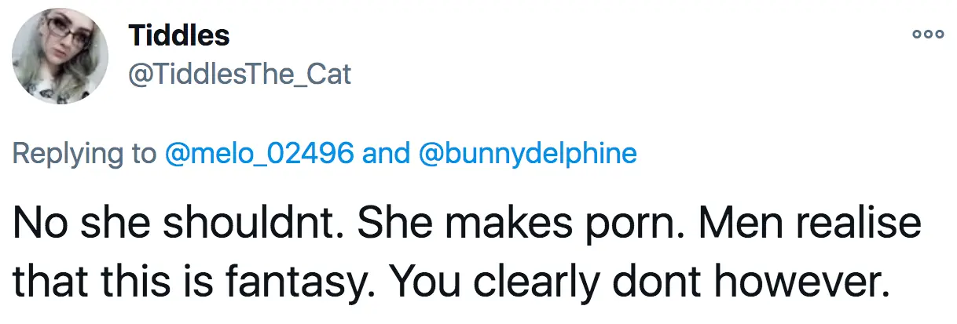957x324 pixels.
Task: Go to melo_02496's profile from the reply line
Action: pyautogui.click(x=258, y=153)
